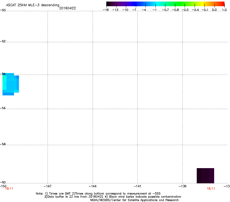Click the -4 color scale label
Screen dimensions: 230x202
[x=144, y=10]
